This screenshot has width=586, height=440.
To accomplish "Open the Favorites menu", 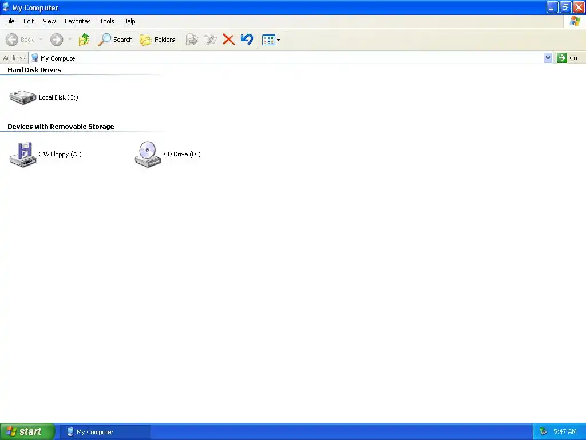I will [x=77, y=21].
